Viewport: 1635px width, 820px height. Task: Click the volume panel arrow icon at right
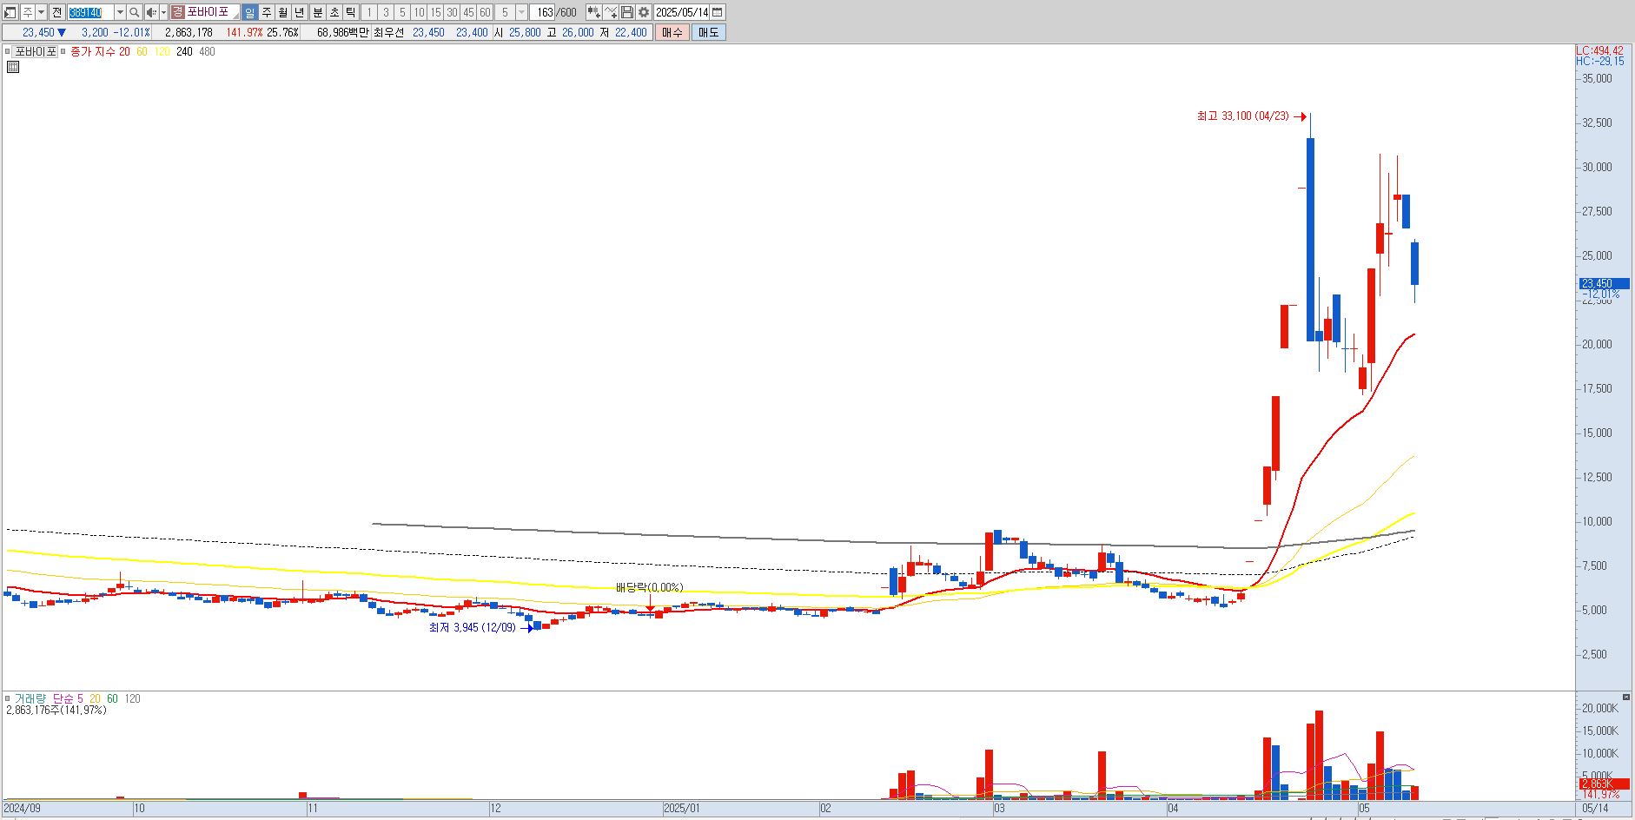pyautogui.click(x=1626, y=697)
